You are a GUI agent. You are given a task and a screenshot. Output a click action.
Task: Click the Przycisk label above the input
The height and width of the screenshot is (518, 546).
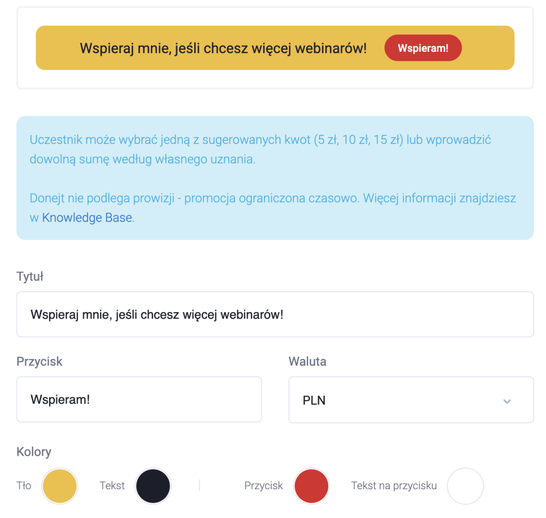tap(39, 361)
